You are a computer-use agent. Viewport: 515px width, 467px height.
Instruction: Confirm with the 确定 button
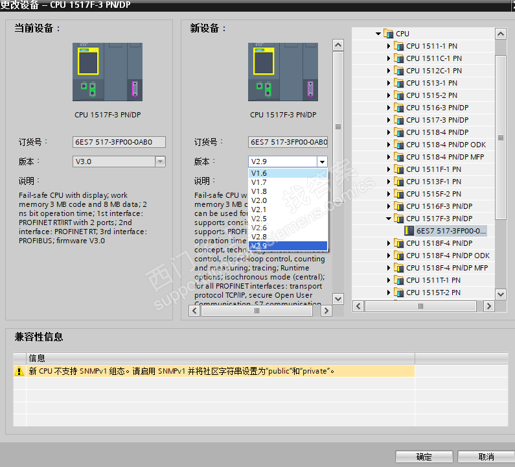tap(424, 457)
